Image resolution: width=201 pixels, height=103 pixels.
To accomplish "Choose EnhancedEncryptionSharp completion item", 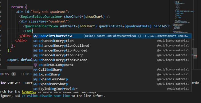I will point(112,55).
